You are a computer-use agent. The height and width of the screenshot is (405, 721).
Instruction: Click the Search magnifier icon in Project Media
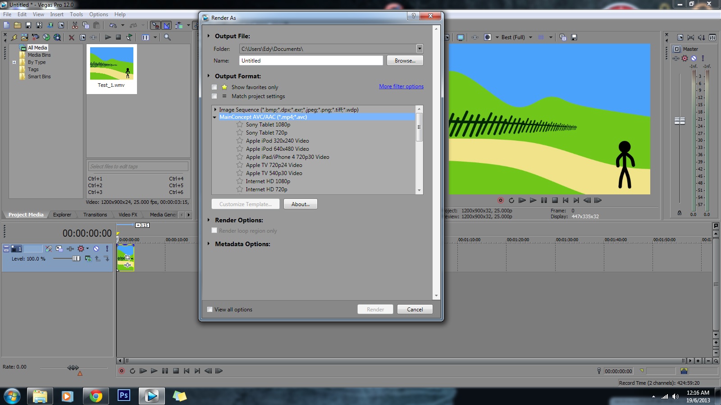(x=167, y=37)
